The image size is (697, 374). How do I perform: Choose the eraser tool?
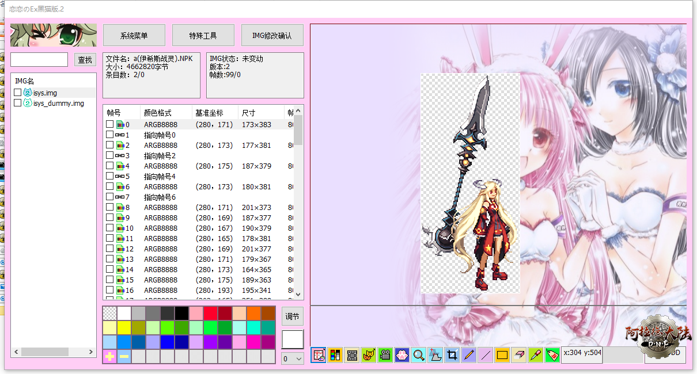pyautogui.click(x=519, y=356)
